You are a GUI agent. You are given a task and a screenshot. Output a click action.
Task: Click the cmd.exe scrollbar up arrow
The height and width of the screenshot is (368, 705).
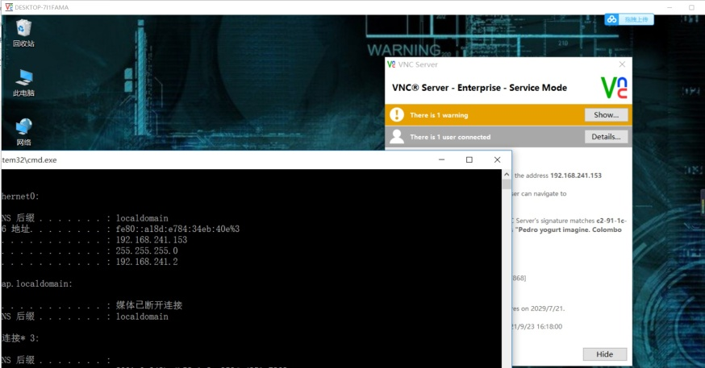[507, 174]
